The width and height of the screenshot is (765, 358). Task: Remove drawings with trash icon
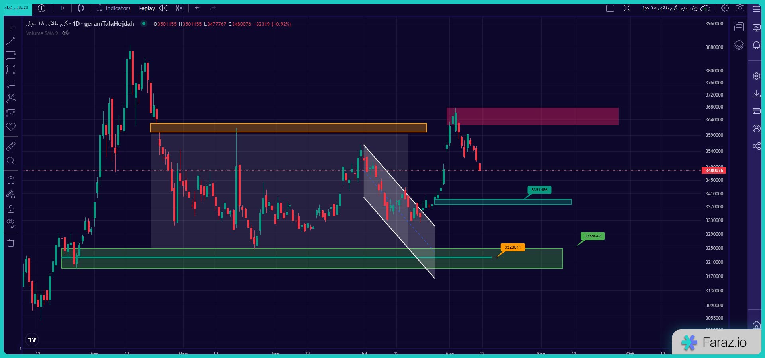click(x=11, y=243)
